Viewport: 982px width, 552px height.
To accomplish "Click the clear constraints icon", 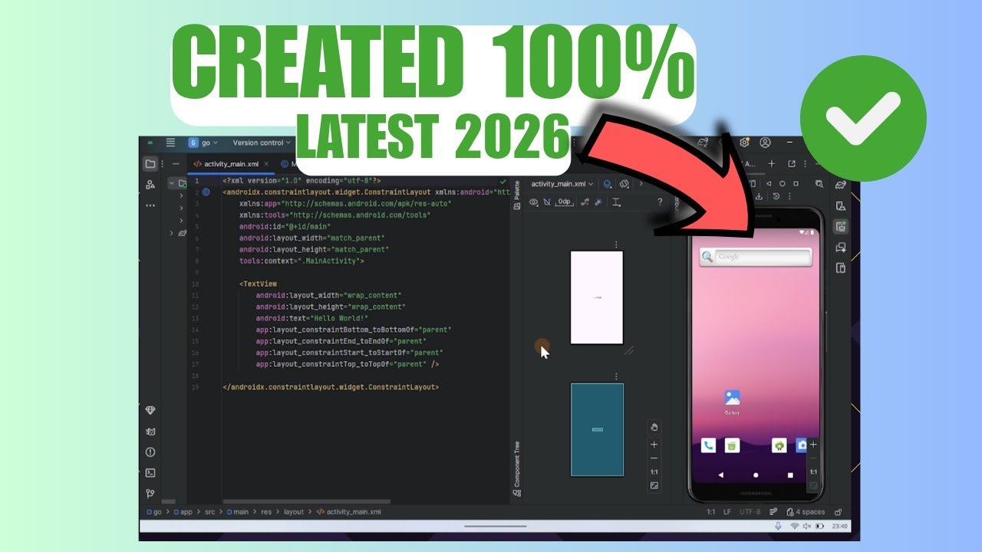I will tap(585, 202).
